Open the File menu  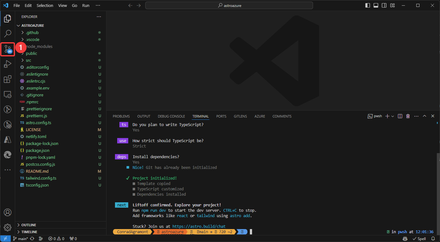17,5
